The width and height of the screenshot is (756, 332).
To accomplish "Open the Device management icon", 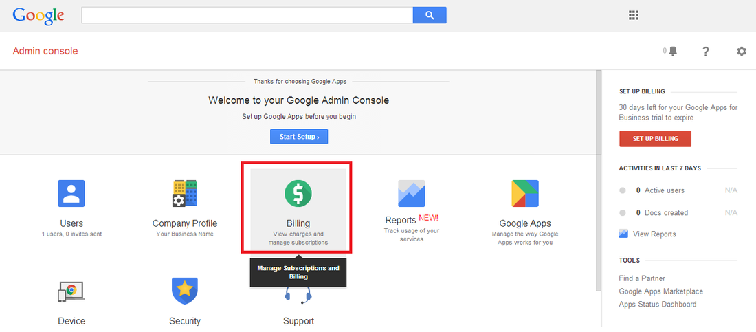I will pyautogui.click(x=71, y=291).
